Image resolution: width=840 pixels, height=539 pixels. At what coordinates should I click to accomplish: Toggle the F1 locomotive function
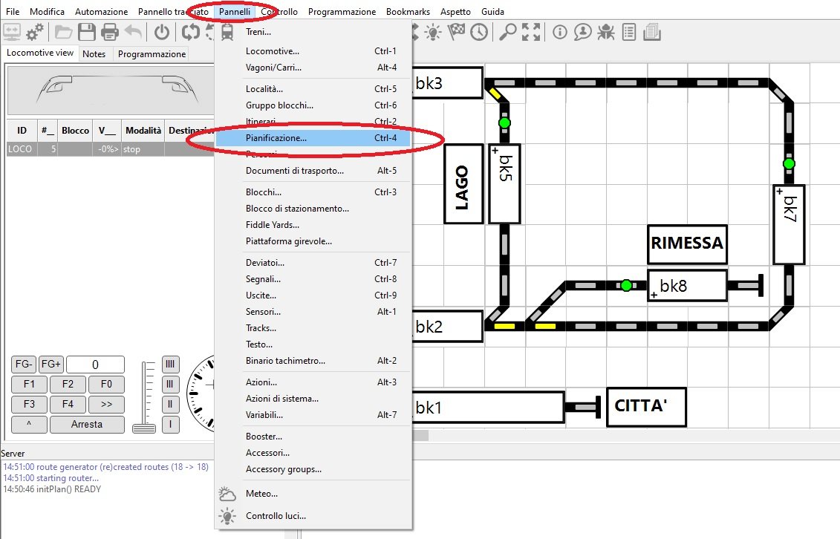(x=30, y=385)
